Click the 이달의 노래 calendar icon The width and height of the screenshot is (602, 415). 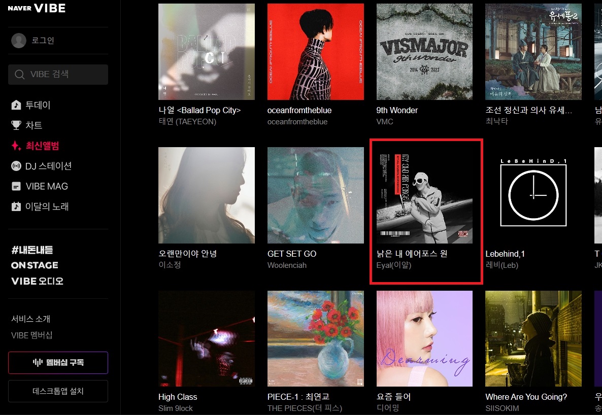point(16,206)
